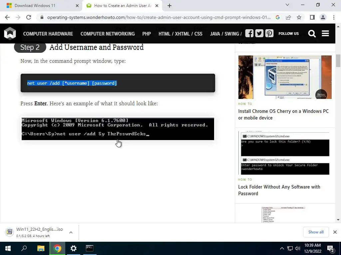Image resolution: width=341 pixels, height=255 pixels.
Task: Open the tab search chevron
Action: point(287,5)
